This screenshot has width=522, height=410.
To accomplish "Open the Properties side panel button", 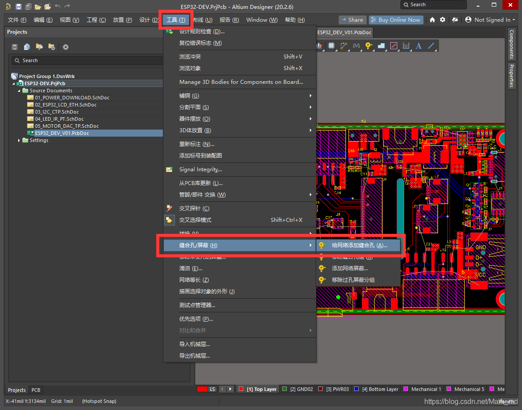I will (x=512, y=75).
